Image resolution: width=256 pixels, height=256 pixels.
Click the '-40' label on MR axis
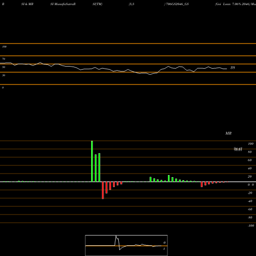pyautogui.click(x=250, y=201)
